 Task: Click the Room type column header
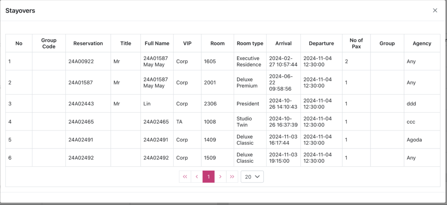250,44
